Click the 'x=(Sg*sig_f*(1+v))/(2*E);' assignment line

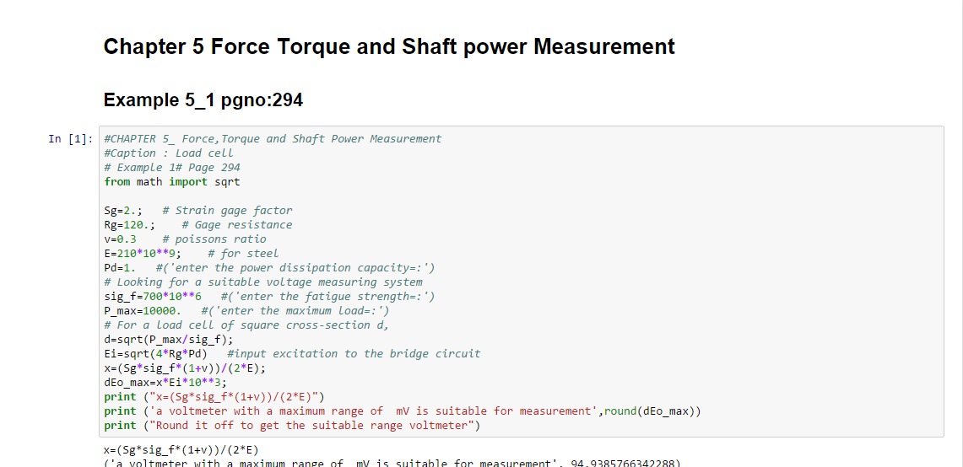(188, 368)
